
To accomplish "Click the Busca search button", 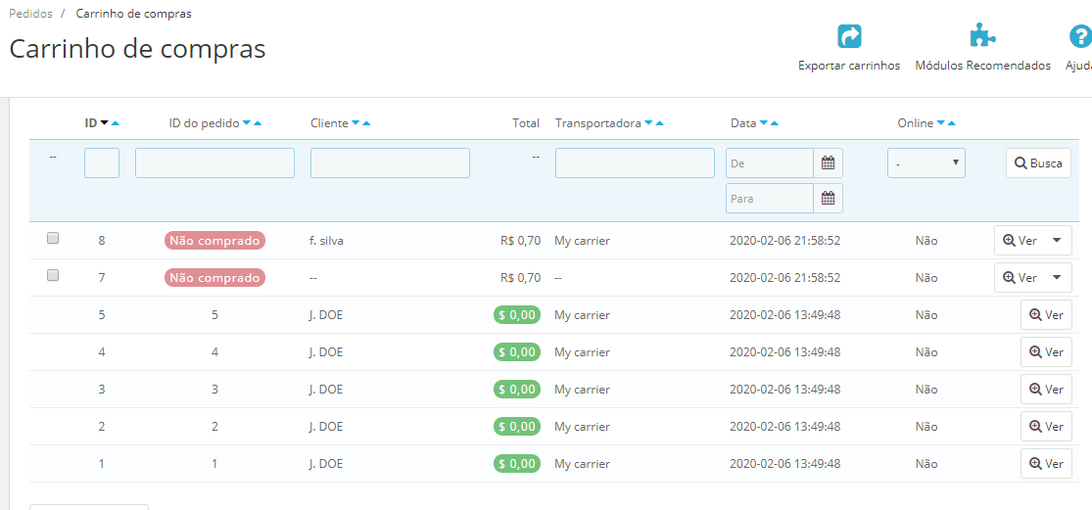I will click(1038, 163).
